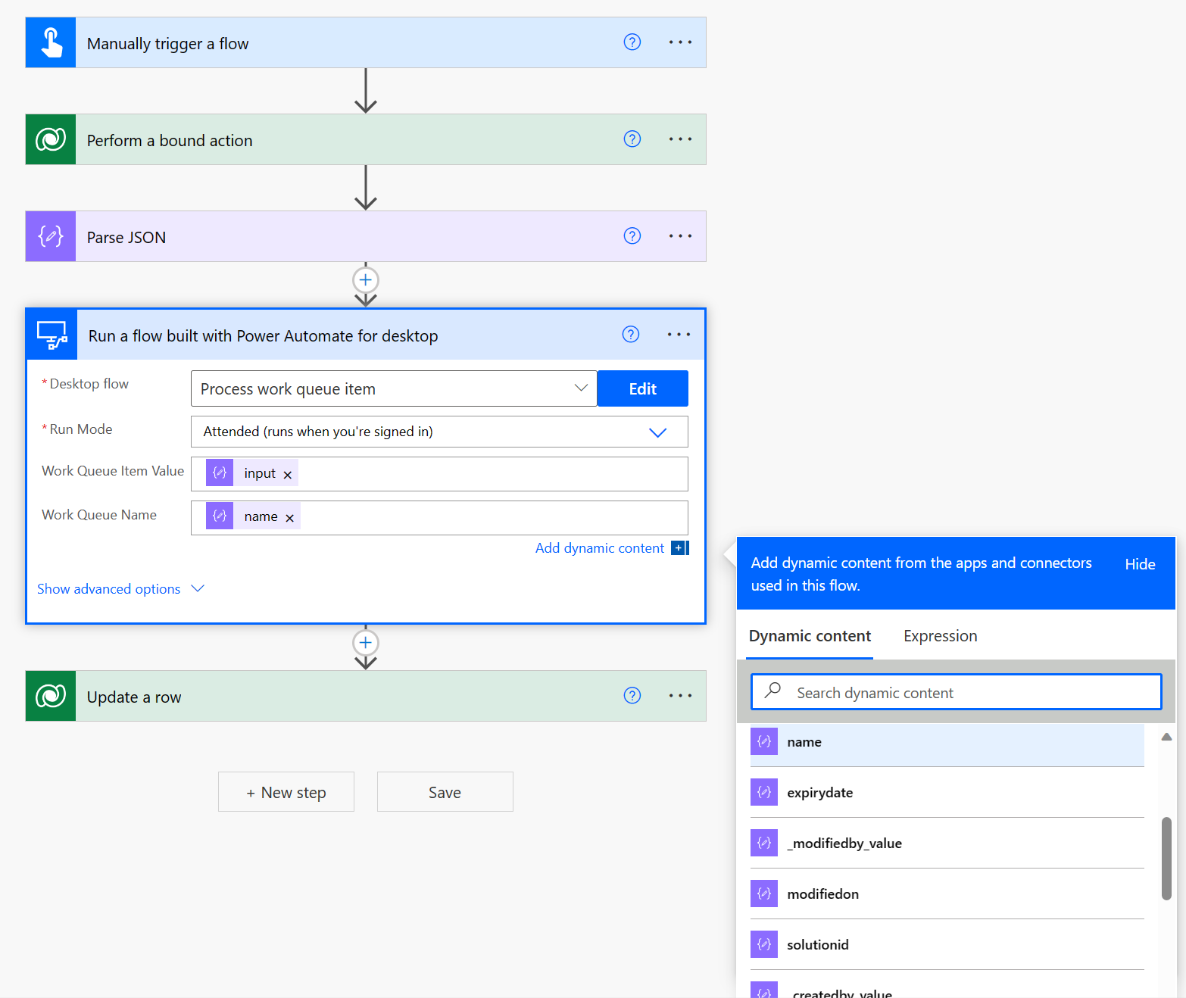Insert a step above Update a row

pyautogui.click(x=366, y=643)
